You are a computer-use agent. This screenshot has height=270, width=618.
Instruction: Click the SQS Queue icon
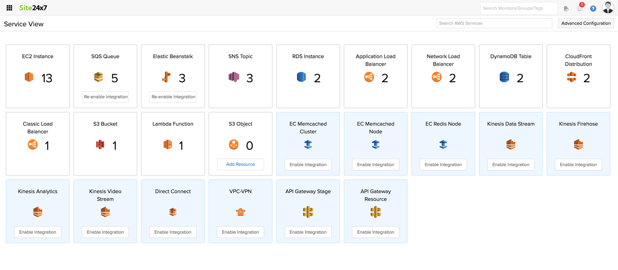click(x=98, y=77)
